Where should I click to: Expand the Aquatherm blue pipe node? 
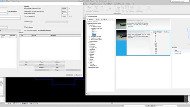90,26
